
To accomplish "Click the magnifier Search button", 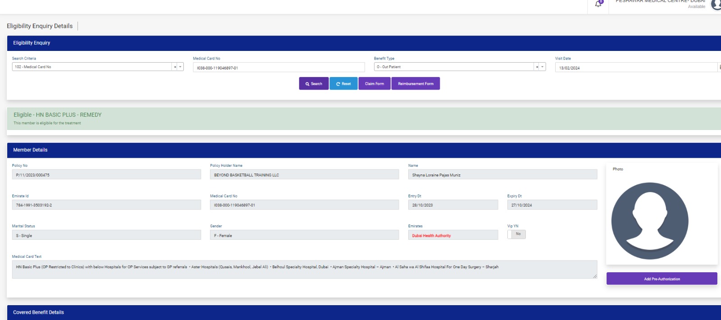I will (x=314, y=84).
